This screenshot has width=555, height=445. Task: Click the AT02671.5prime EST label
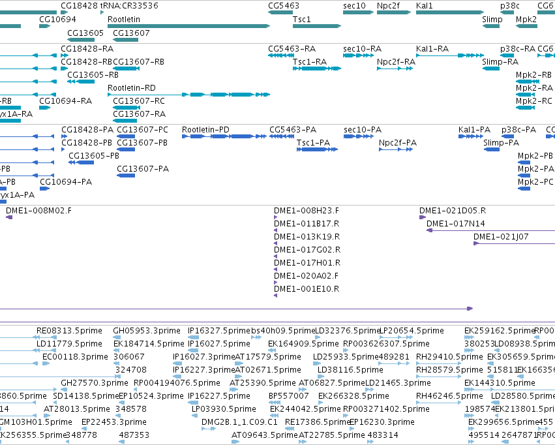point(268,370)
